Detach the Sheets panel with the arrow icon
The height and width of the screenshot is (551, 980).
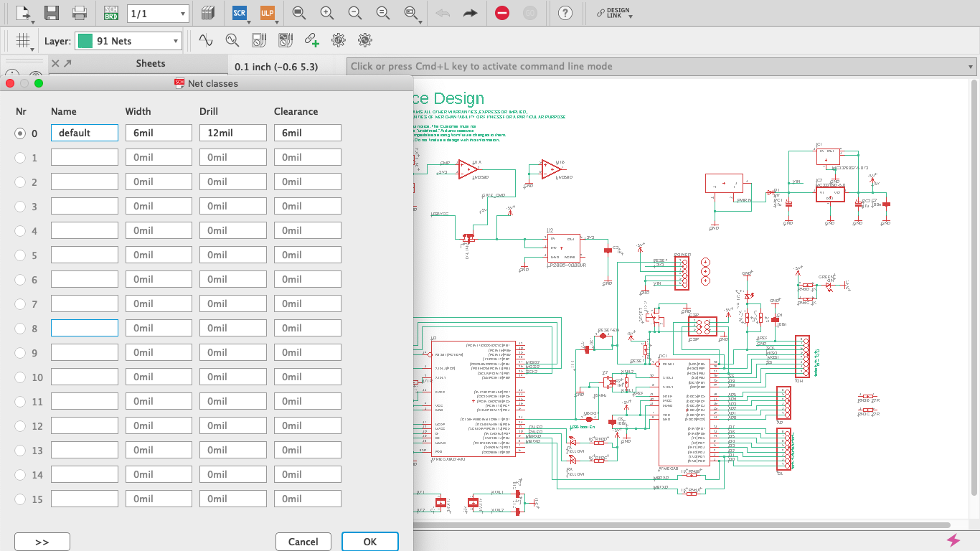(67, 64)
